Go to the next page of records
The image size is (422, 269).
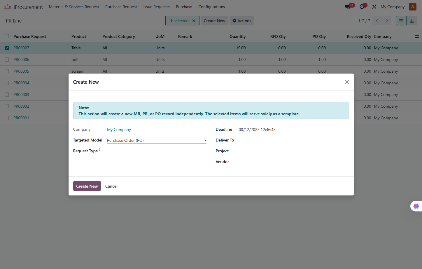[x=387, y=21]
